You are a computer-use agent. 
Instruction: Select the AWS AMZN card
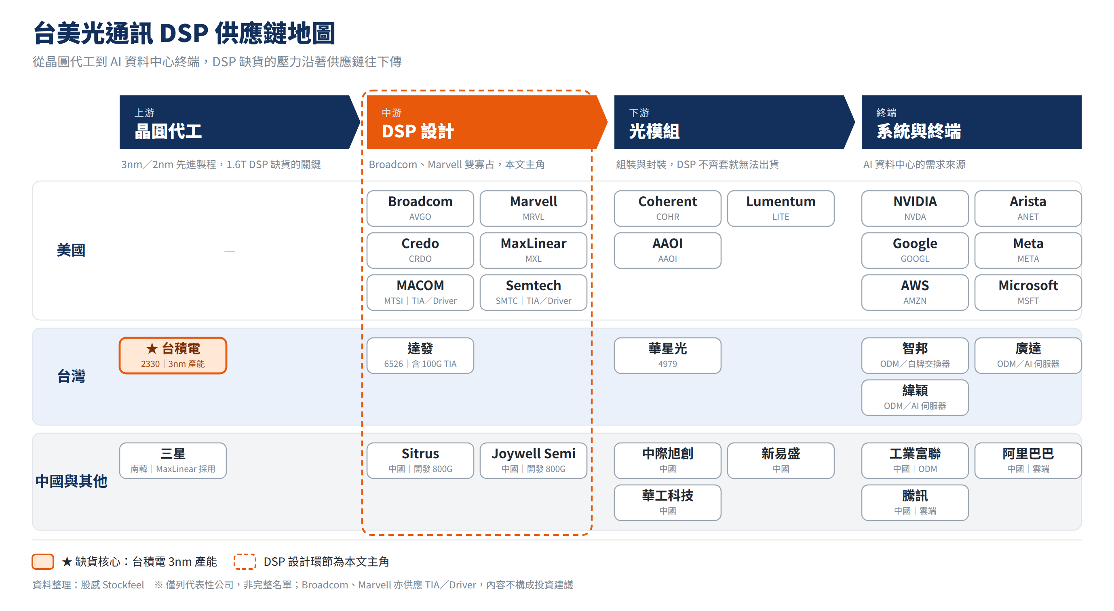pyautogui.click(x=915, y=292)
